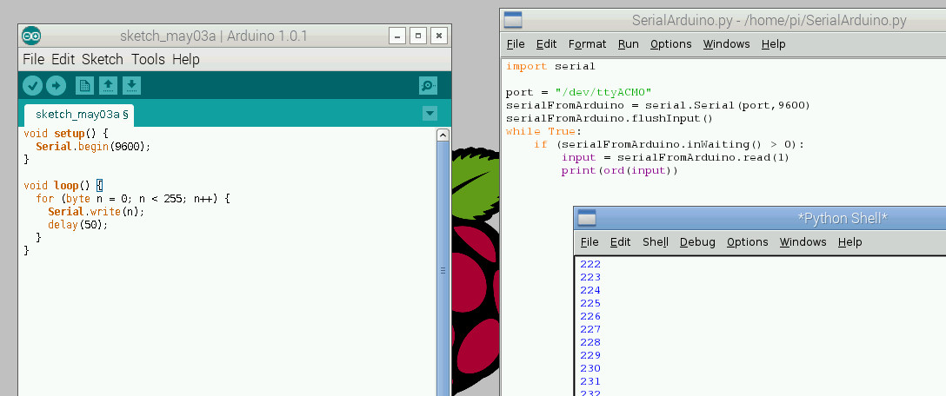Click the value 225 in Python Shell output
Viewport: 946px width, 396px height.
[590, 303]
